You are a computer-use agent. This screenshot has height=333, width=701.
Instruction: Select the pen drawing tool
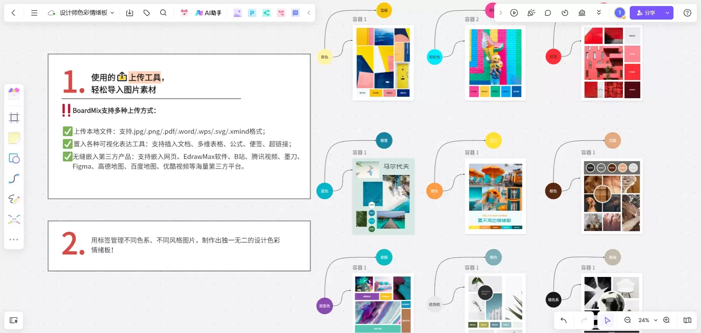click(14, 199)
